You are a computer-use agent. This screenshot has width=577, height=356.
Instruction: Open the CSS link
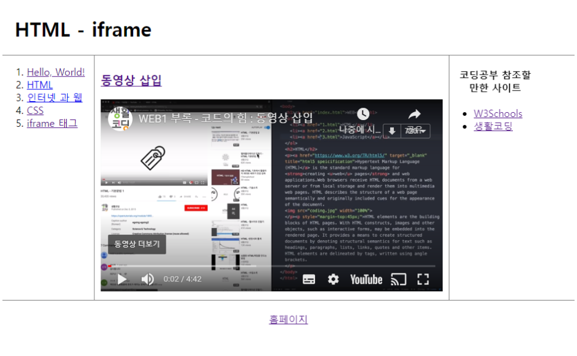click(35, 110)
